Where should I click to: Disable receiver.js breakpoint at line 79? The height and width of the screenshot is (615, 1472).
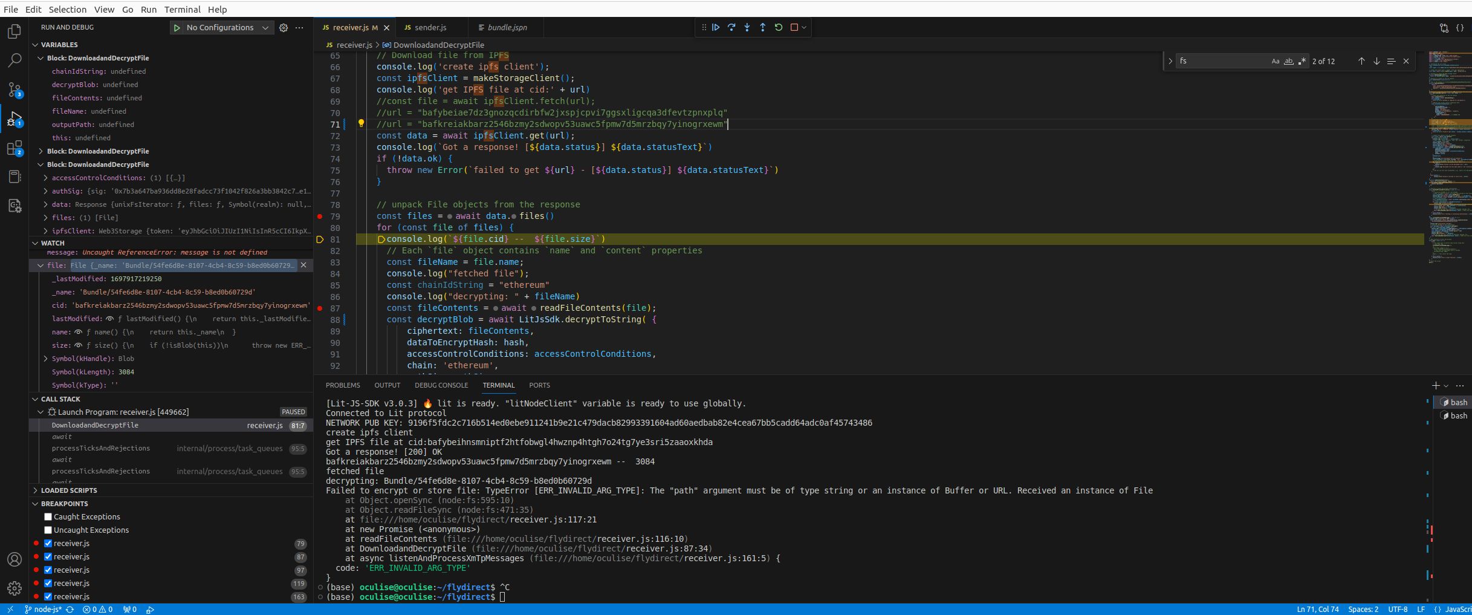coord(48,543)
